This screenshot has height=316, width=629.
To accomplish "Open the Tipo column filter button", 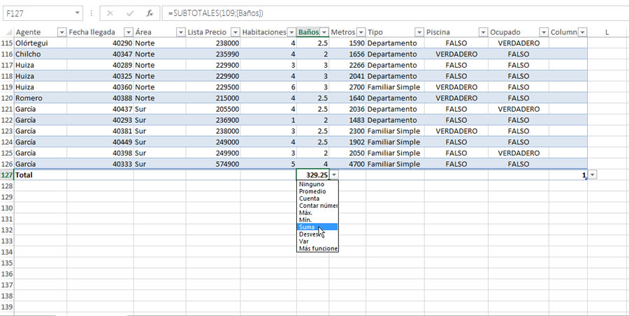I will point(419,32).
